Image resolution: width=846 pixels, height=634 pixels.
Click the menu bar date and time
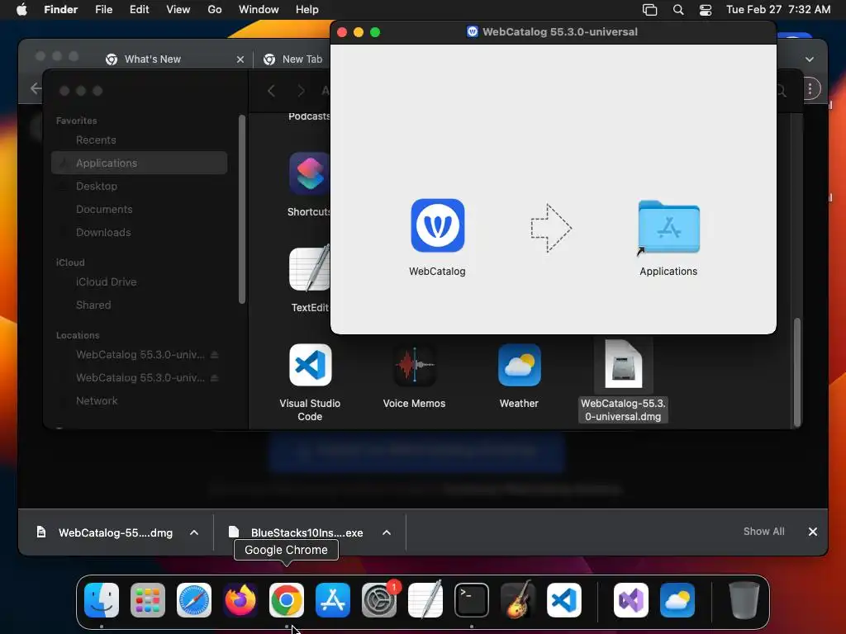[x=778, y=10]
